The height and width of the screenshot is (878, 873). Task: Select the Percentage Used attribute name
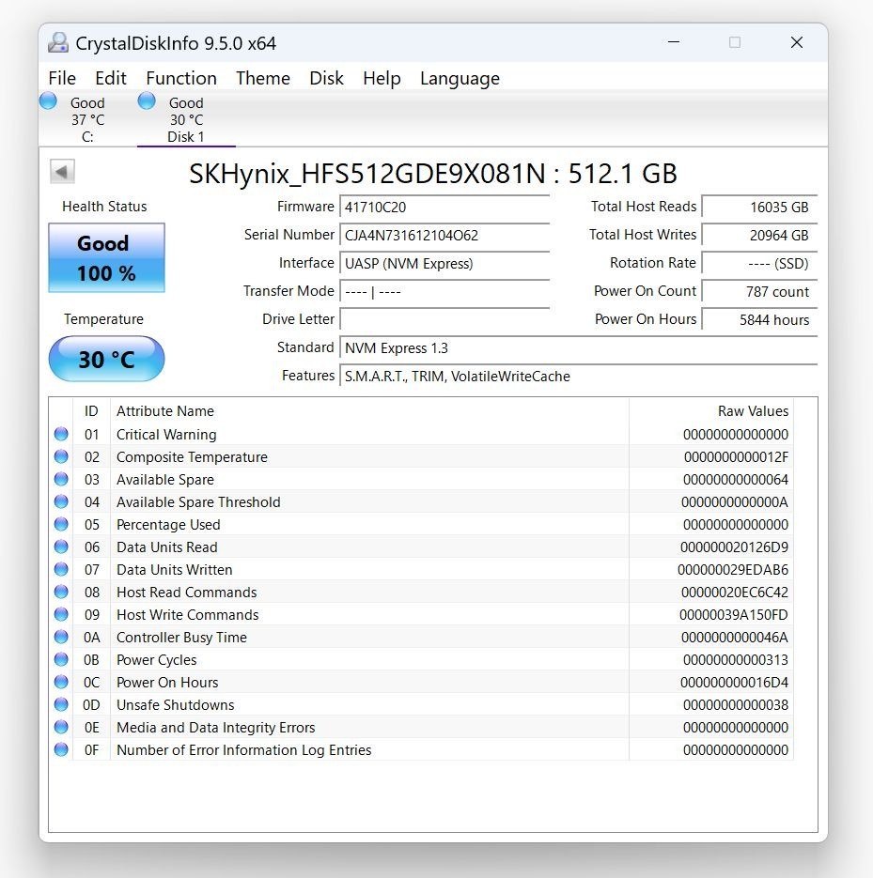click(x=168, y=525)
